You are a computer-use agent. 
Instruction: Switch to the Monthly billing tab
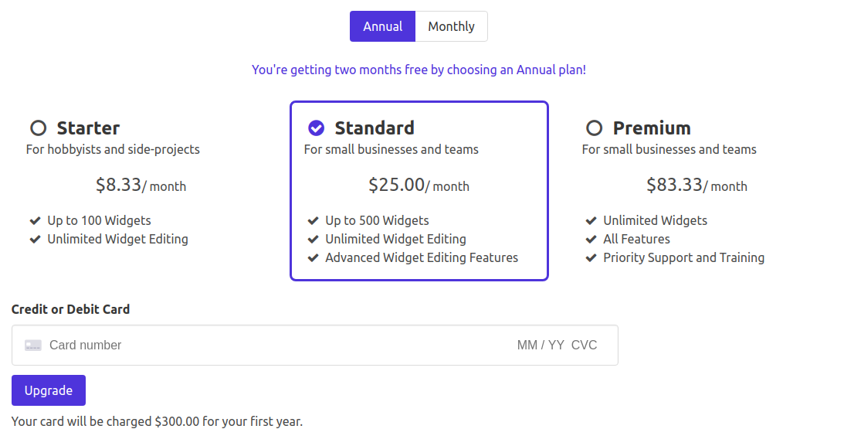coord(451,26)
